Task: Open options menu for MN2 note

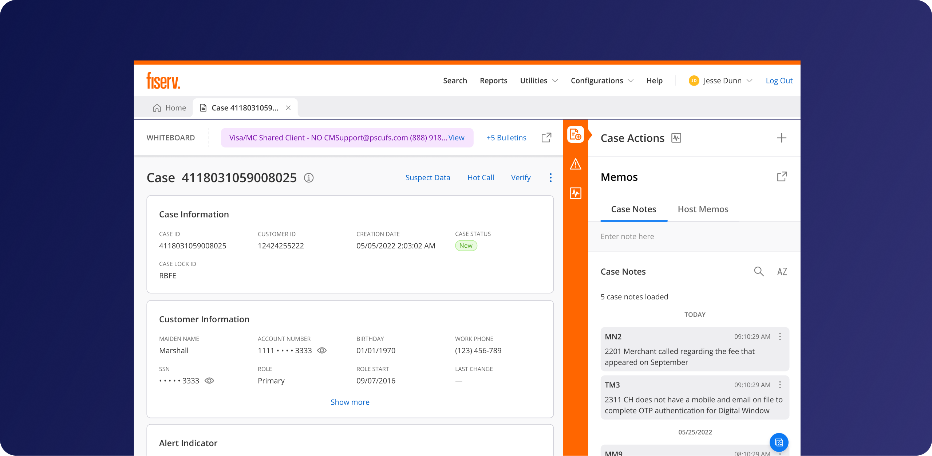Action: click(x=780, y=337)
